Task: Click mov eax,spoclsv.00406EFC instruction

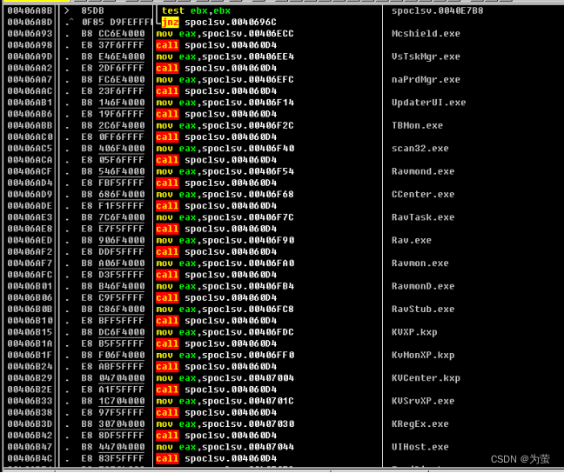Action: [225, 80]
